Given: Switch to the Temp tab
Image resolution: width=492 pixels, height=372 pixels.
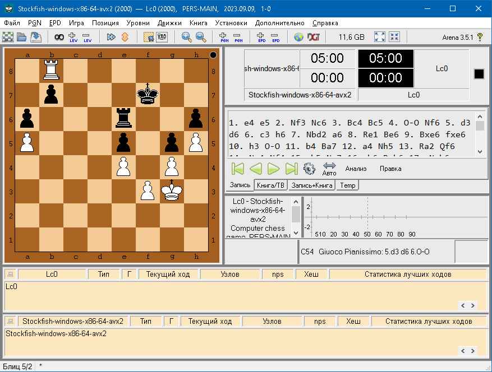Looking at the screenshot, I should 348,185.
